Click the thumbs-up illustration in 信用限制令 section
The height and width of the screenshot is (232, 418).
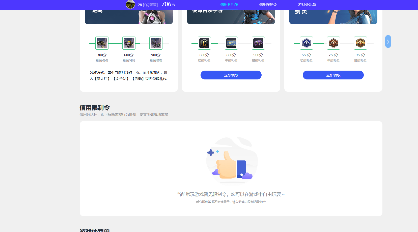232,161
